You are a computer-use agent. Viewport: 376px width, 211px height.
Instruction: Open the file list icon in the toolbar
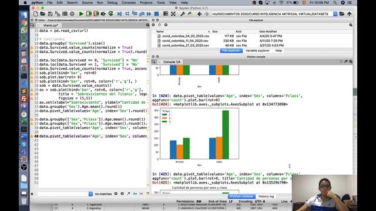tap(65, 14)
